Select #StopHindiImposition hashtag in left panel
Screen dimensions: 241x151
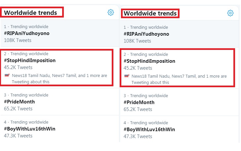pyautogui.click(x=30, y=60)
